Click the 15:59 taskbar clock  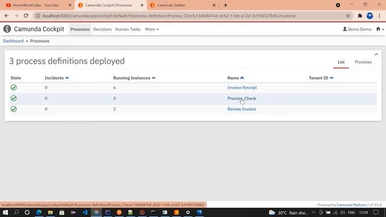pos(363,213)
